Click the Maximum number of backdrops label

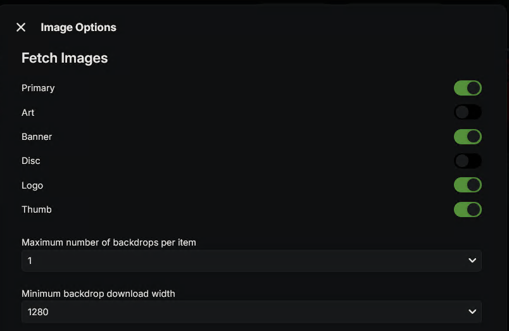(x=109, y=242)
